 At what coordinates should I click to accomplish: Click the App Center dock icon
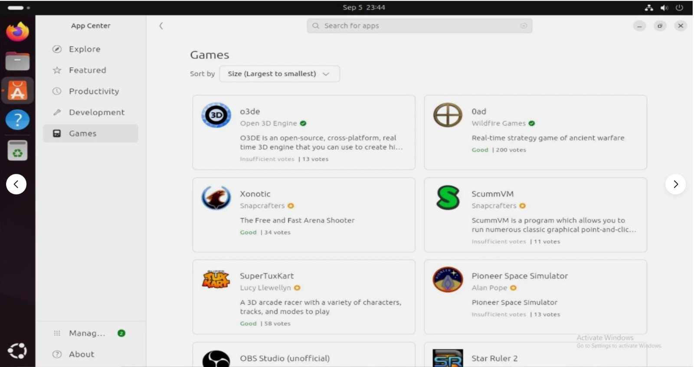pyautogui.click(x=17, y=91)
